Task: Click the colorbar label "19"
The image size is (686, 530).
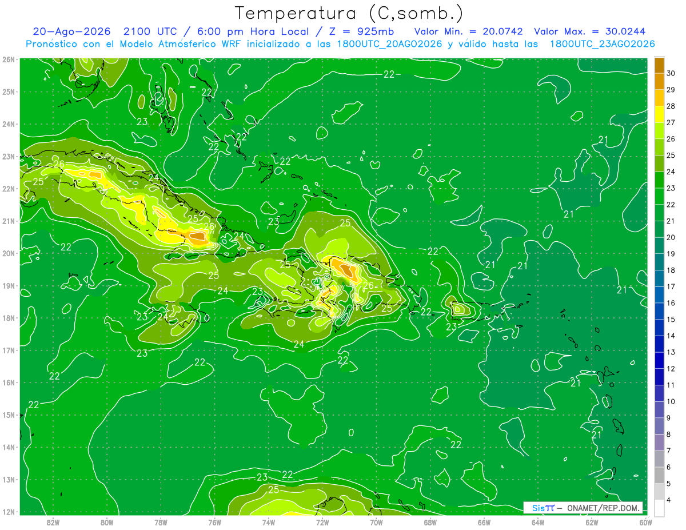Action: tap(671, 254)
